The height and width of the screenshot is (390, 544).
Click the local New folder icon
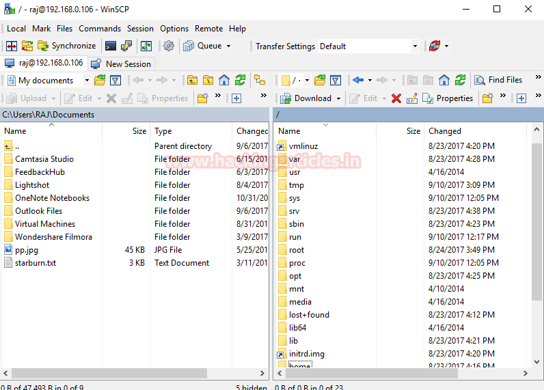202,98
